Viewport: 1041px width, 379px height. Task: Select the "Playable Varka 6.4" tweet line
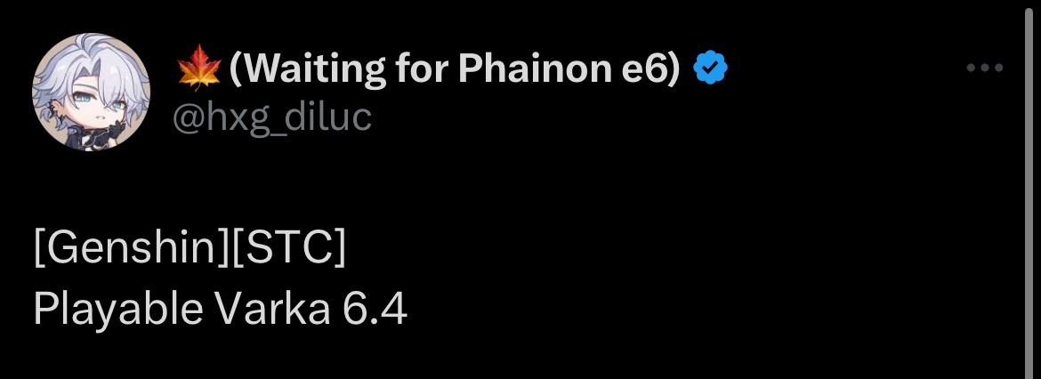click(x=220, y=309)
